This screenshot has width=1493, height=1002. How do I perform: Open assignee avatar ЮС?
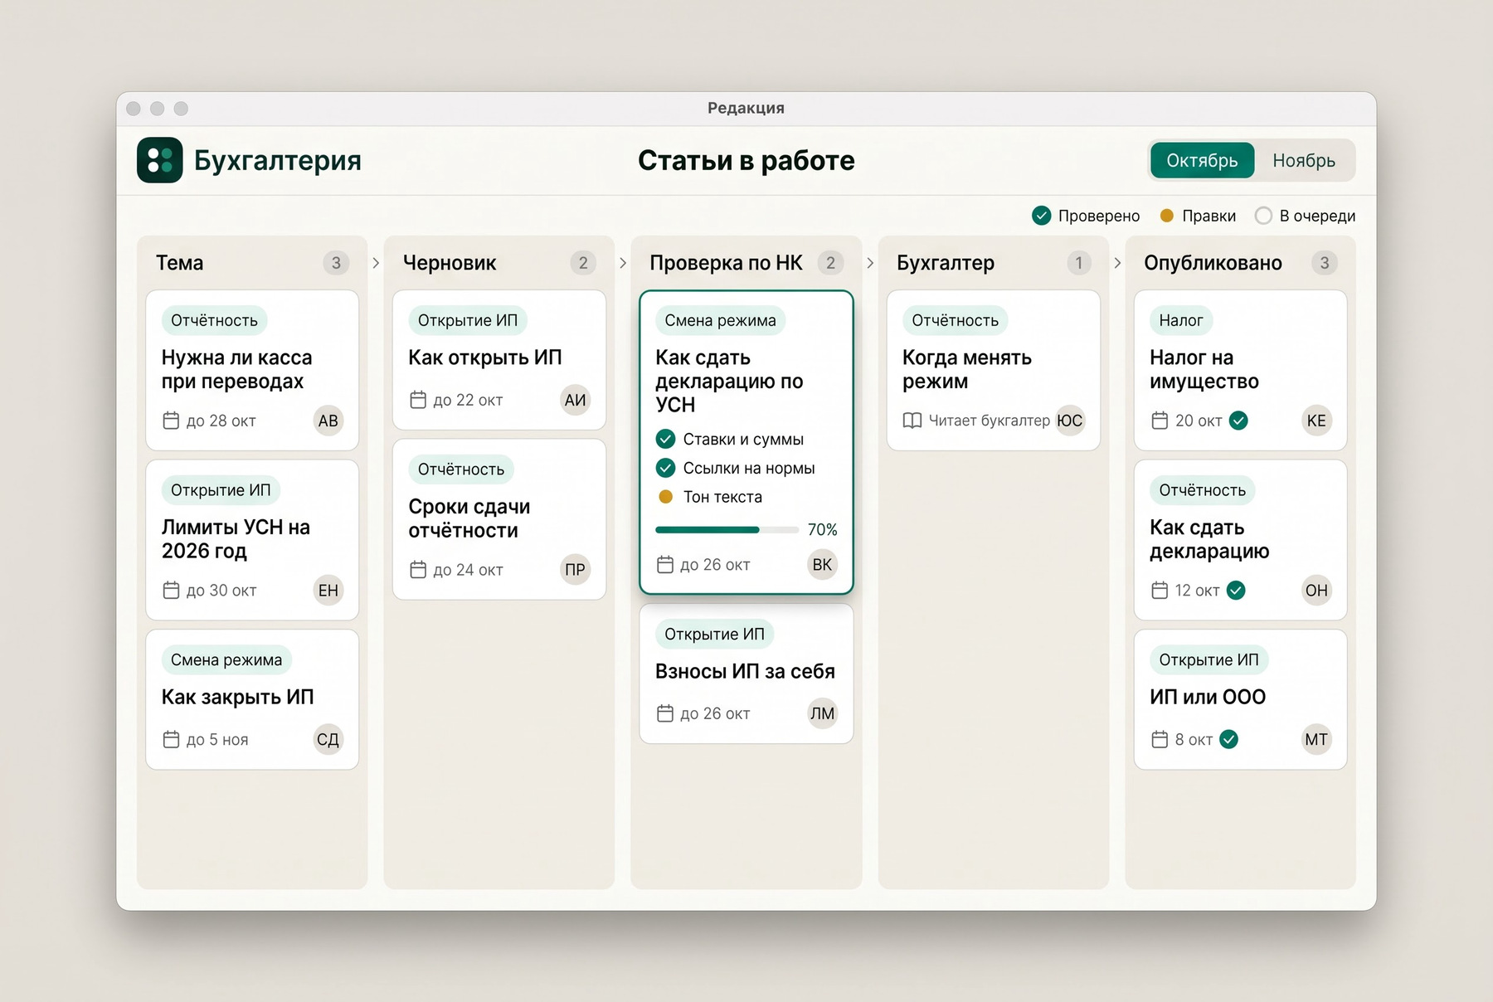pos(1070,421)
